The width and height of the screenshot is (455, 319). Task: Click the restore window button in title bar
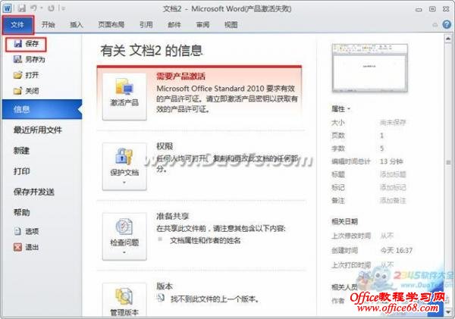tap(432, 9)
